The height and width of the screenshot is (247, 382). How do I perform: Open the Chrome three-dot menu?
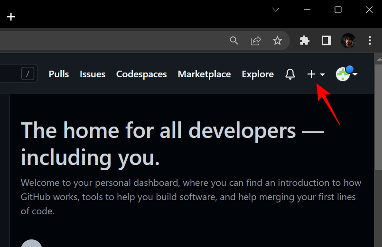(x=370, y=40)
